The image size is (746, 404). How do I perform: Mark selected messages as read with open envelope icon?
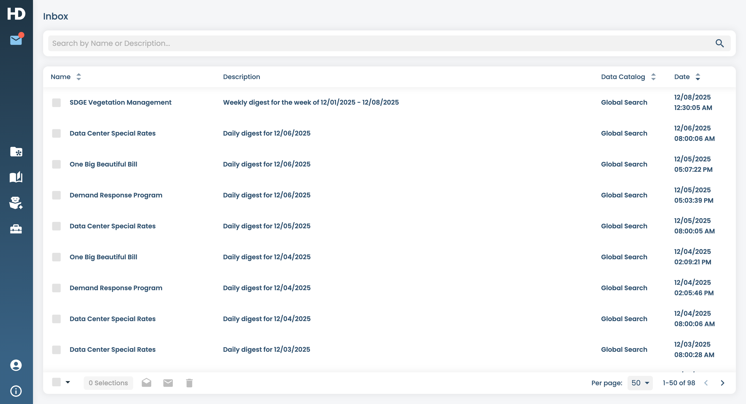pos(147,382)
